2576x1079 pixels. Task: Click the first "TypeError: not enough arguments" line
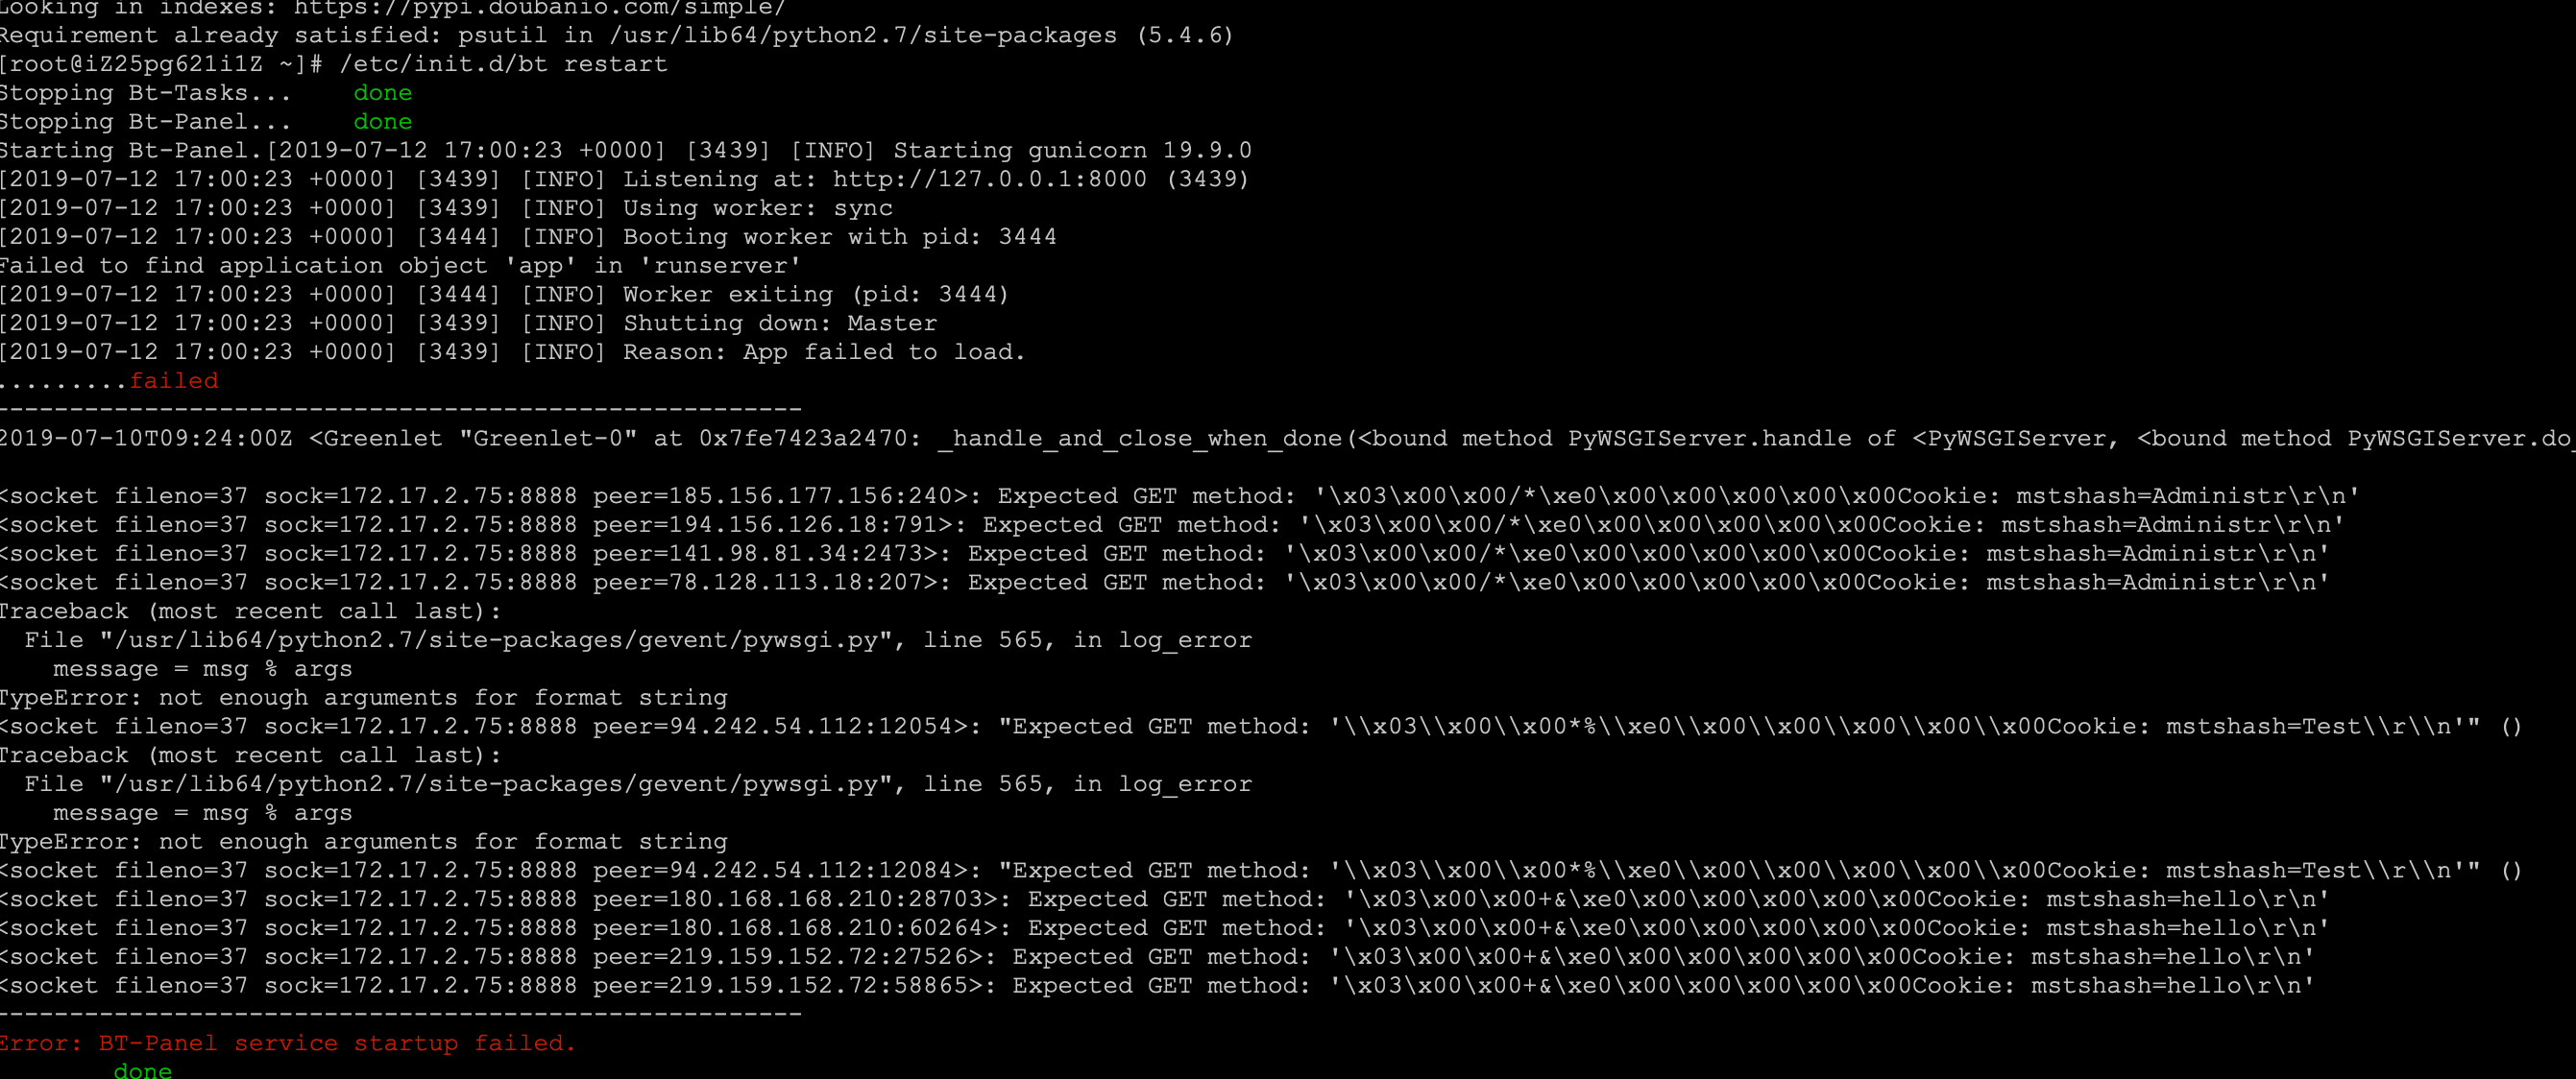pyautogui.click(x=364, y=698)
